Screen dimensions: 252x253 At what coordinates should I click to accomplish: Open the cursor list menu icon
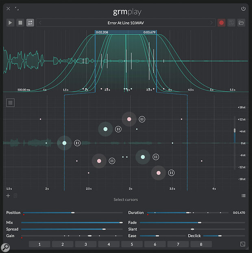243,196
